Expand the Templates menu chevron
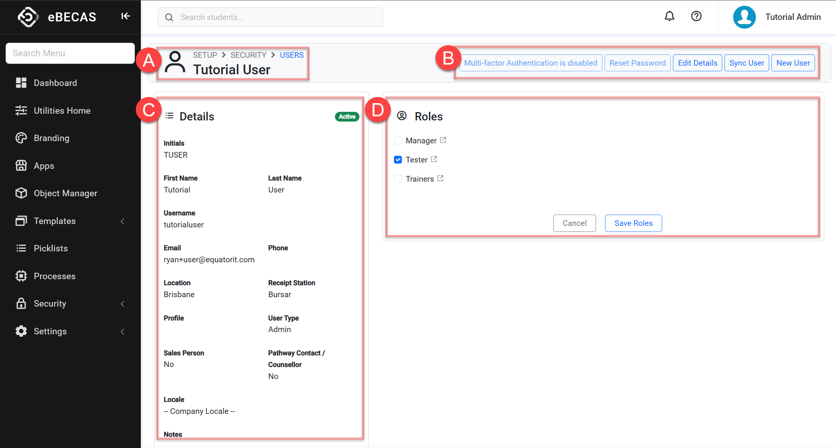This screenshot has height=448, width=836. point(122,221)
